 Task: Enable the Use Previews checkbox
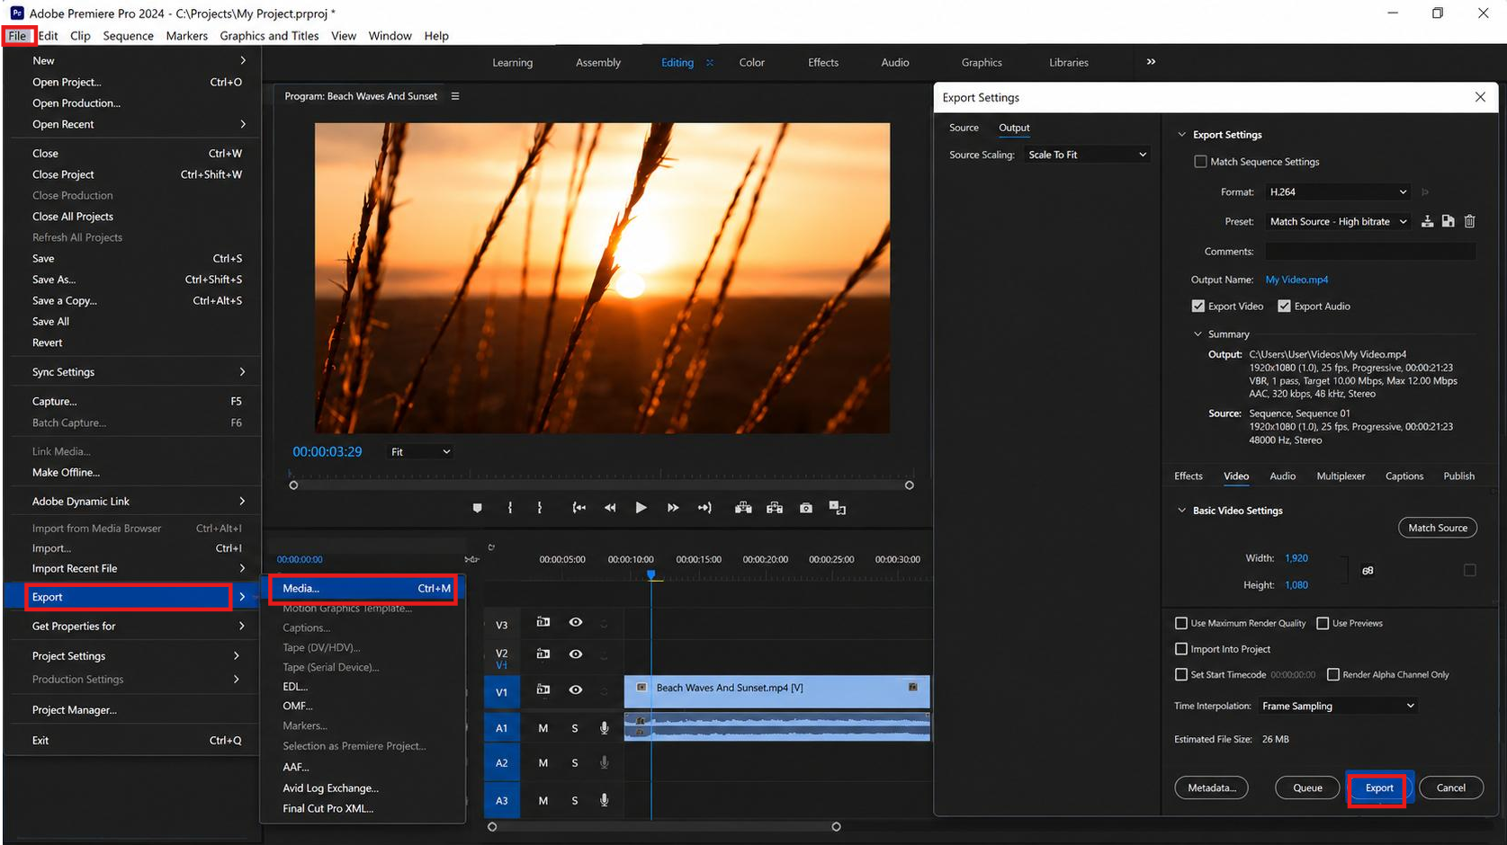1323,623
